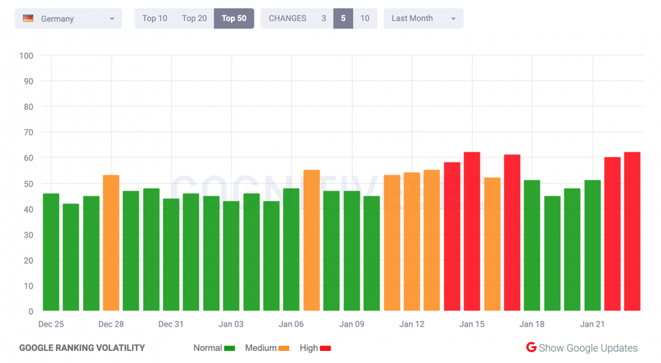Select the Top 50 tab
This screenshot has width=661, height=363.
pos(234,18)
